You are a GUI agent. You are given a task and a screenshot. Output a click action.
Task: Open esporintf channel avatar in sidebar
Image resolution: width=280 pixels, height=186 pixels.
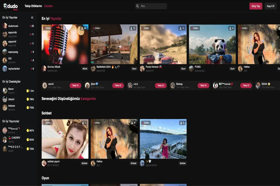coord(5,43)
